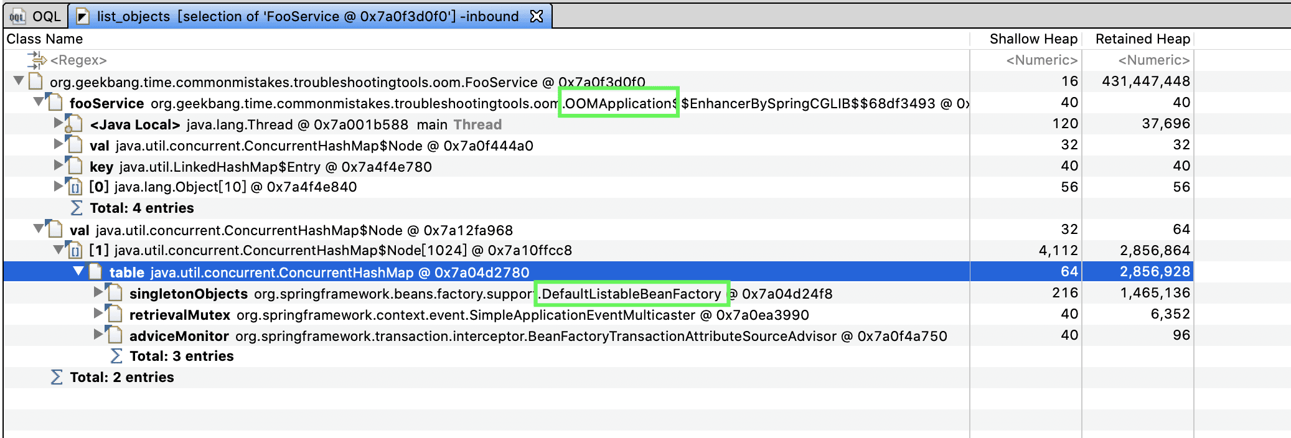Click the OQL tab icon
The width and height of the screenshot is (1291, 438).
click(17, 17)
